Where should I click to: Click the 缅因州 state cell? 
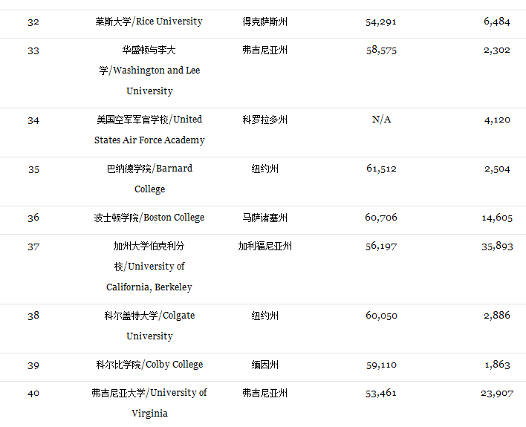pyautogui.click(x=264, y=365)
